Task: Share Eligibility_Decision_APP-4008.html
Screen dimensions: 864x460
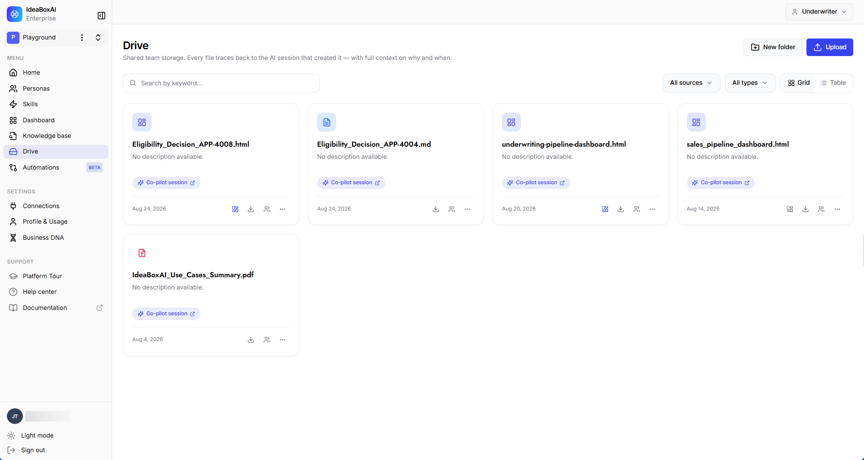Action: [x=267, y=209]
